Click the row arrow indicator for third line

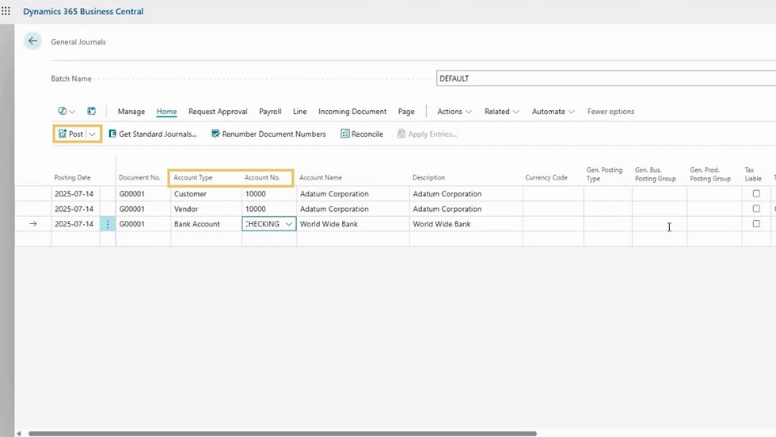point(33,224)
